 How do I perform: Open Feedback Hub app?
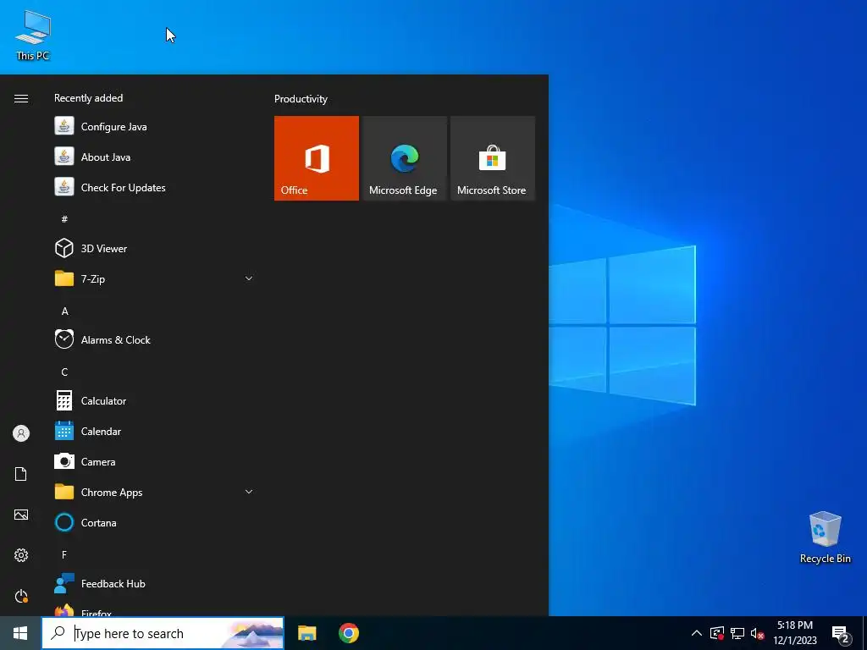click(154, 583)
